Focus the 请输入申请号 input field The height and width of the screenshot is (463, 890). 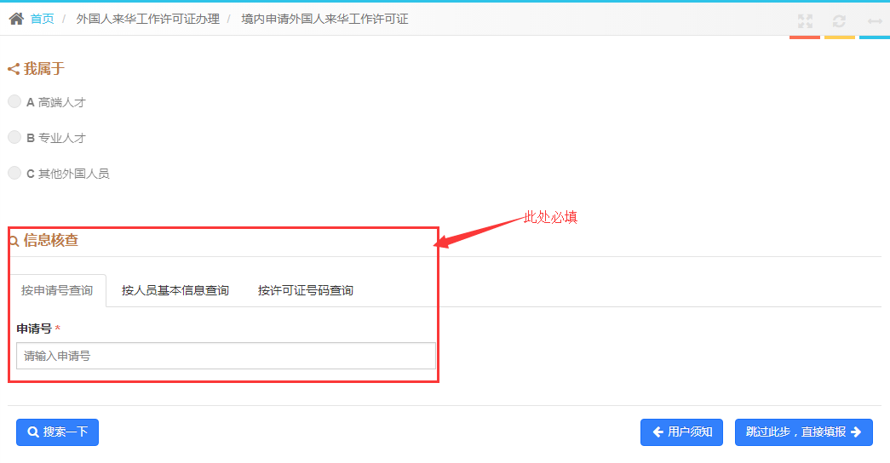click(226, 356)
